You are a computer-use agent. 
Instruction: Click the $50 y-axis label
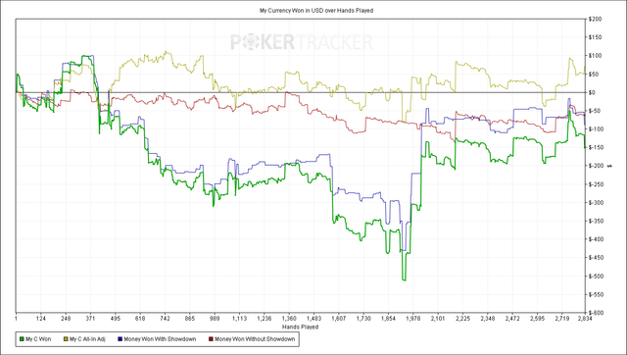[x=594, y=75]
